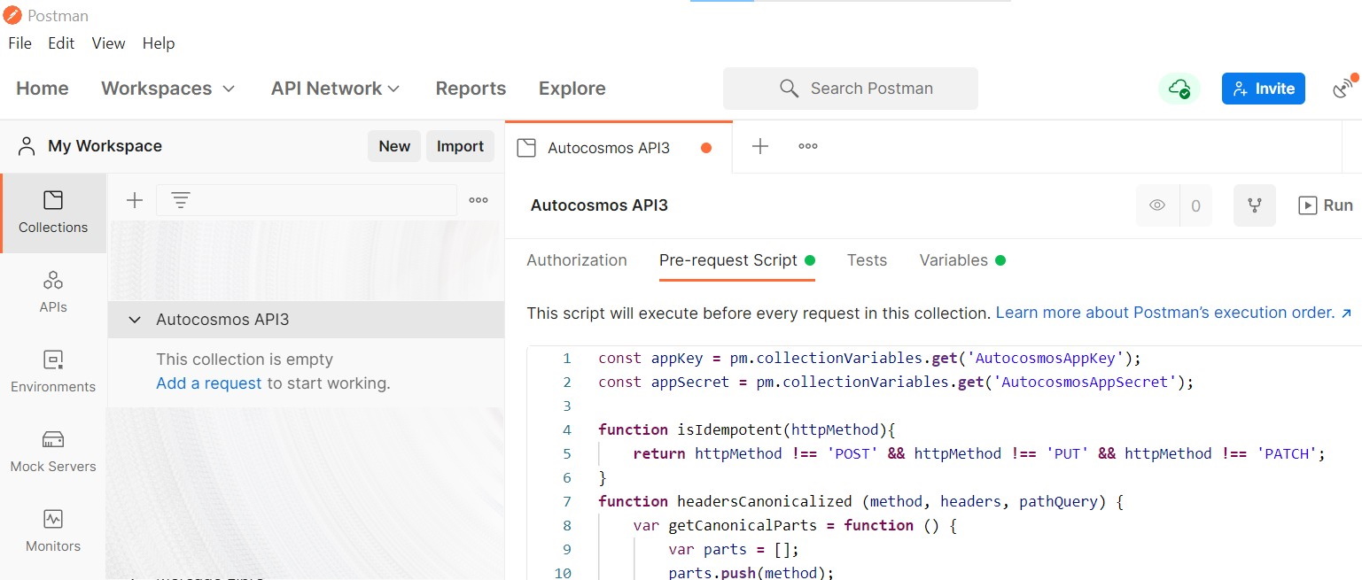
Task: Switch to the Tests tab
Action: [x=867, y=260]
